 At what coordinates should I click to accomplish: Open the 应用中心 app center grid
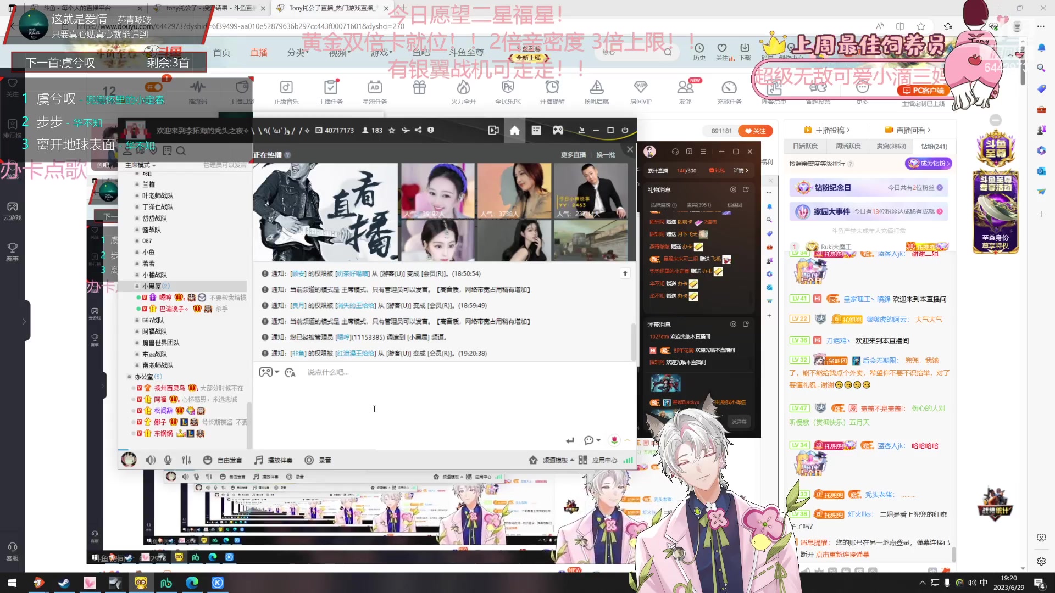tap(598, 460)
